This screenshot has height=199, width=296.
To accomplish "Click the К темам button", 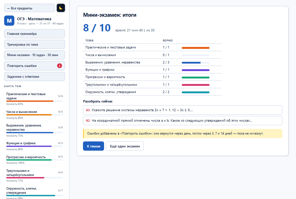I will (93, 146).
